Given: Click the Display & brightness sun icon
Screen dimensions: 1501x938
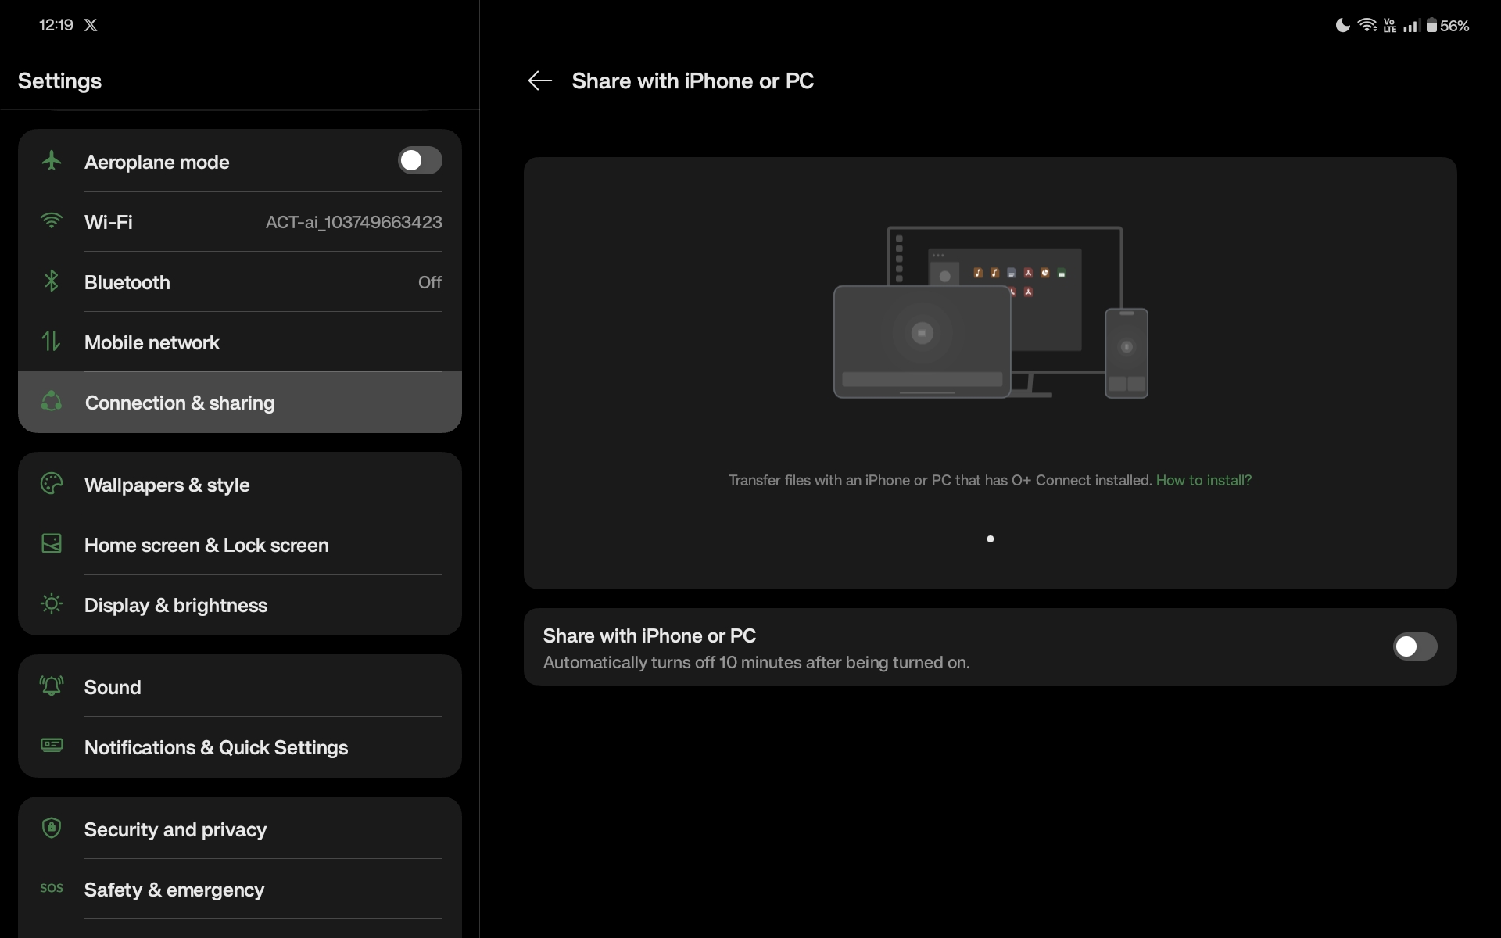Looking at the screenshot, I should pos(52,604).
